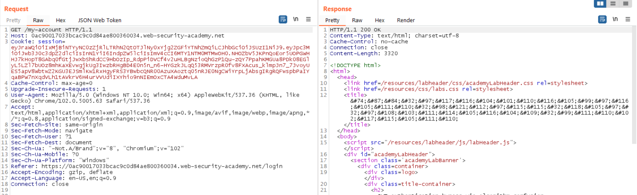
Task: Click the '<html>' opening tag in Response
Action: click(340, 71)
